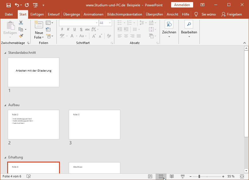Open the Abschnitt section dropdown

coord(49,36)
